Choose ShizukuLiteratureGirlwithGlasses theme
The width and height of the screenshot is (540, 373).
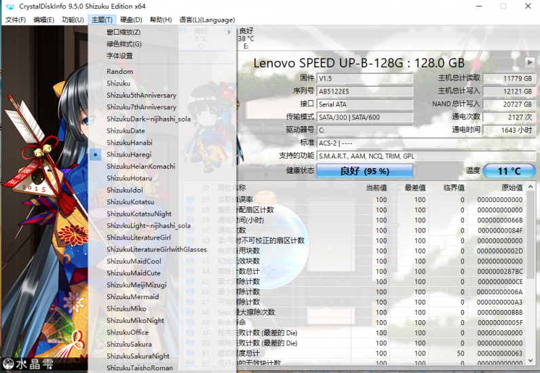tap(162, 250)
